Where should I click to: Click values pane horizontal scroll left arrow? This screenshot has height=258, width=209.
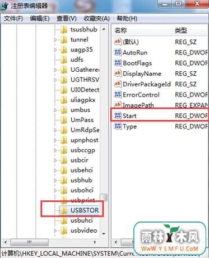coord(116,242)
